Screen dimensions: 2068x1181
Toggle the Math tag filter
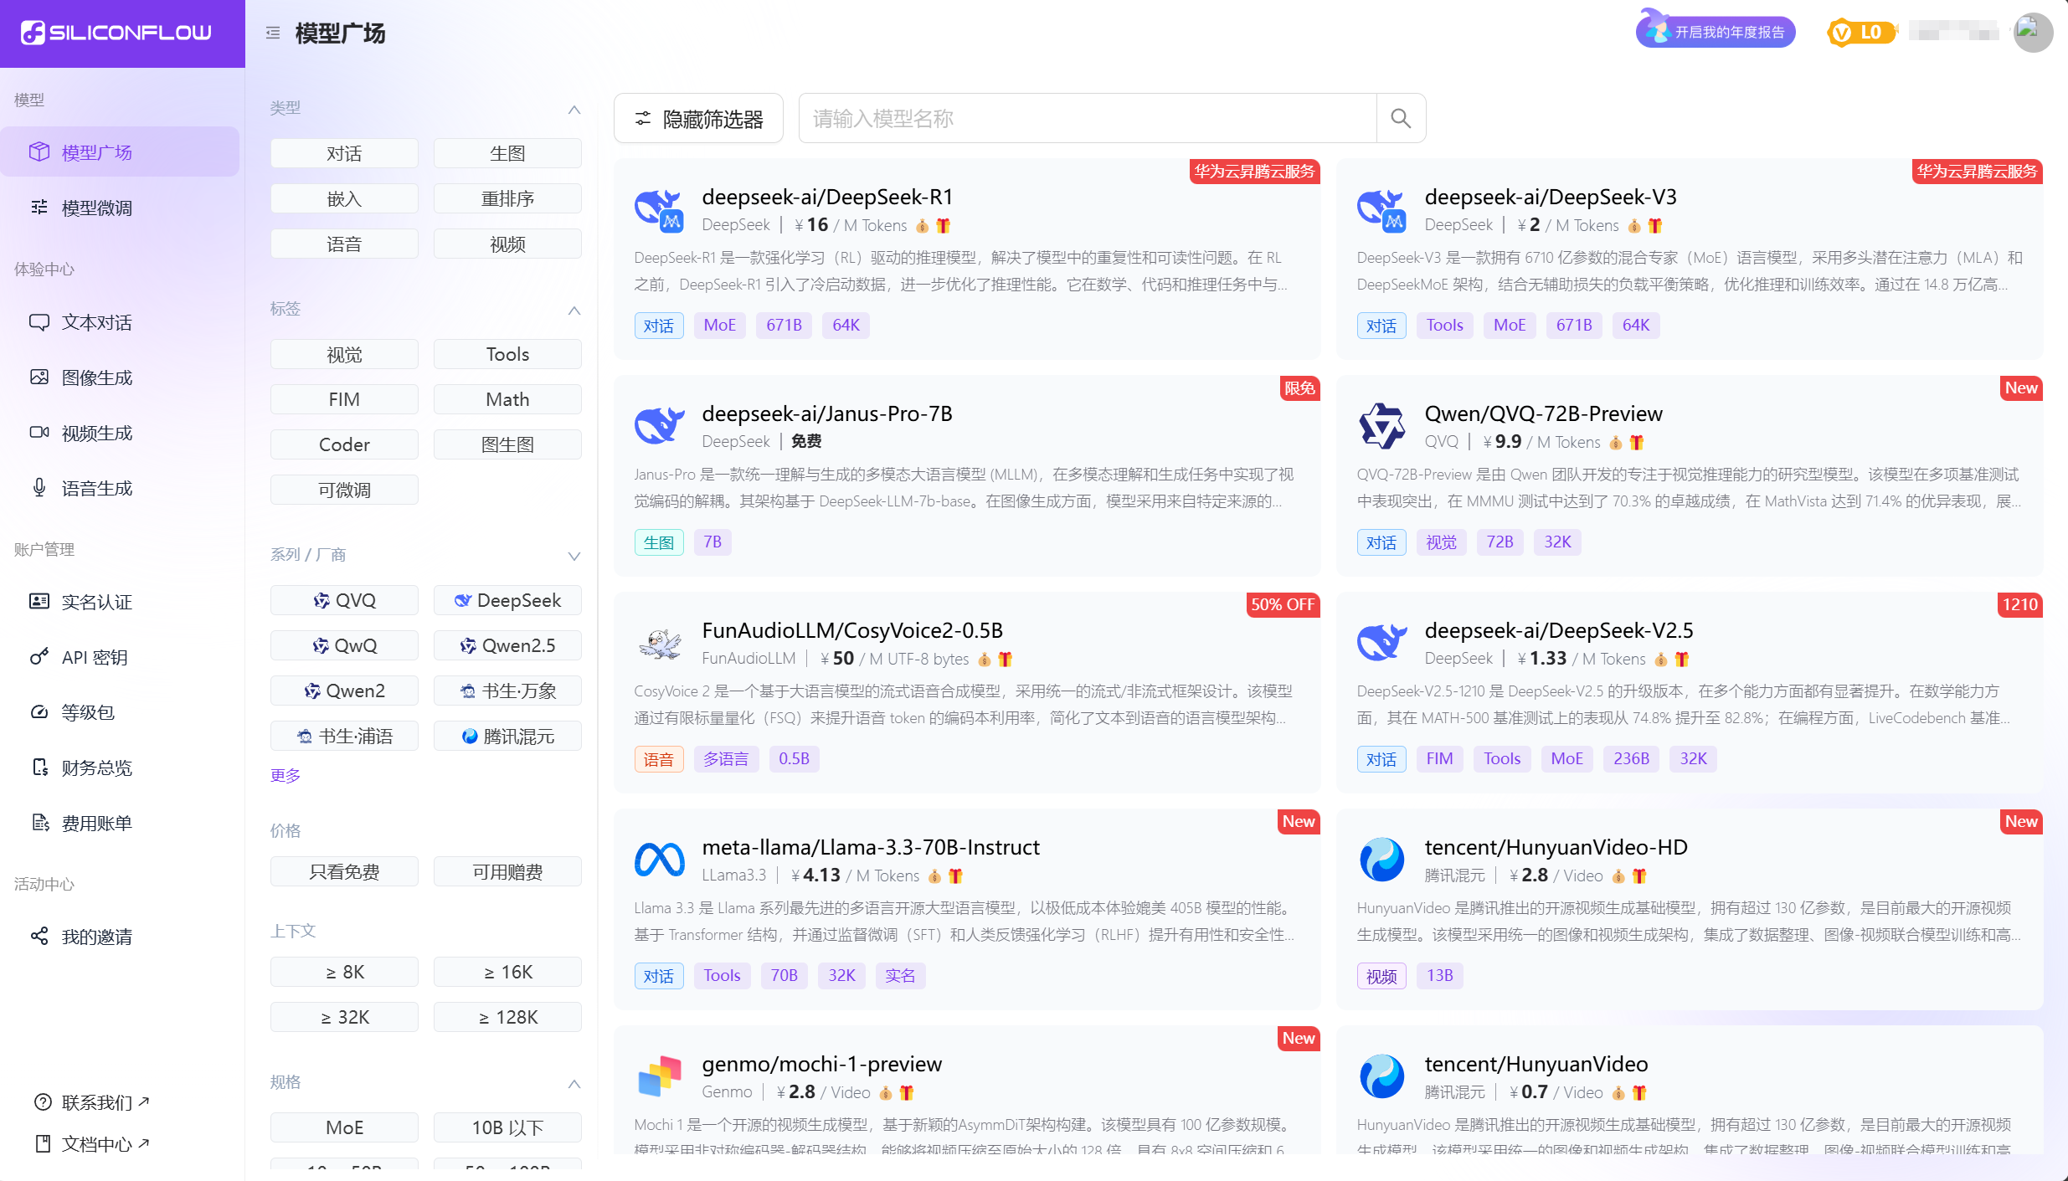point(507,399)
